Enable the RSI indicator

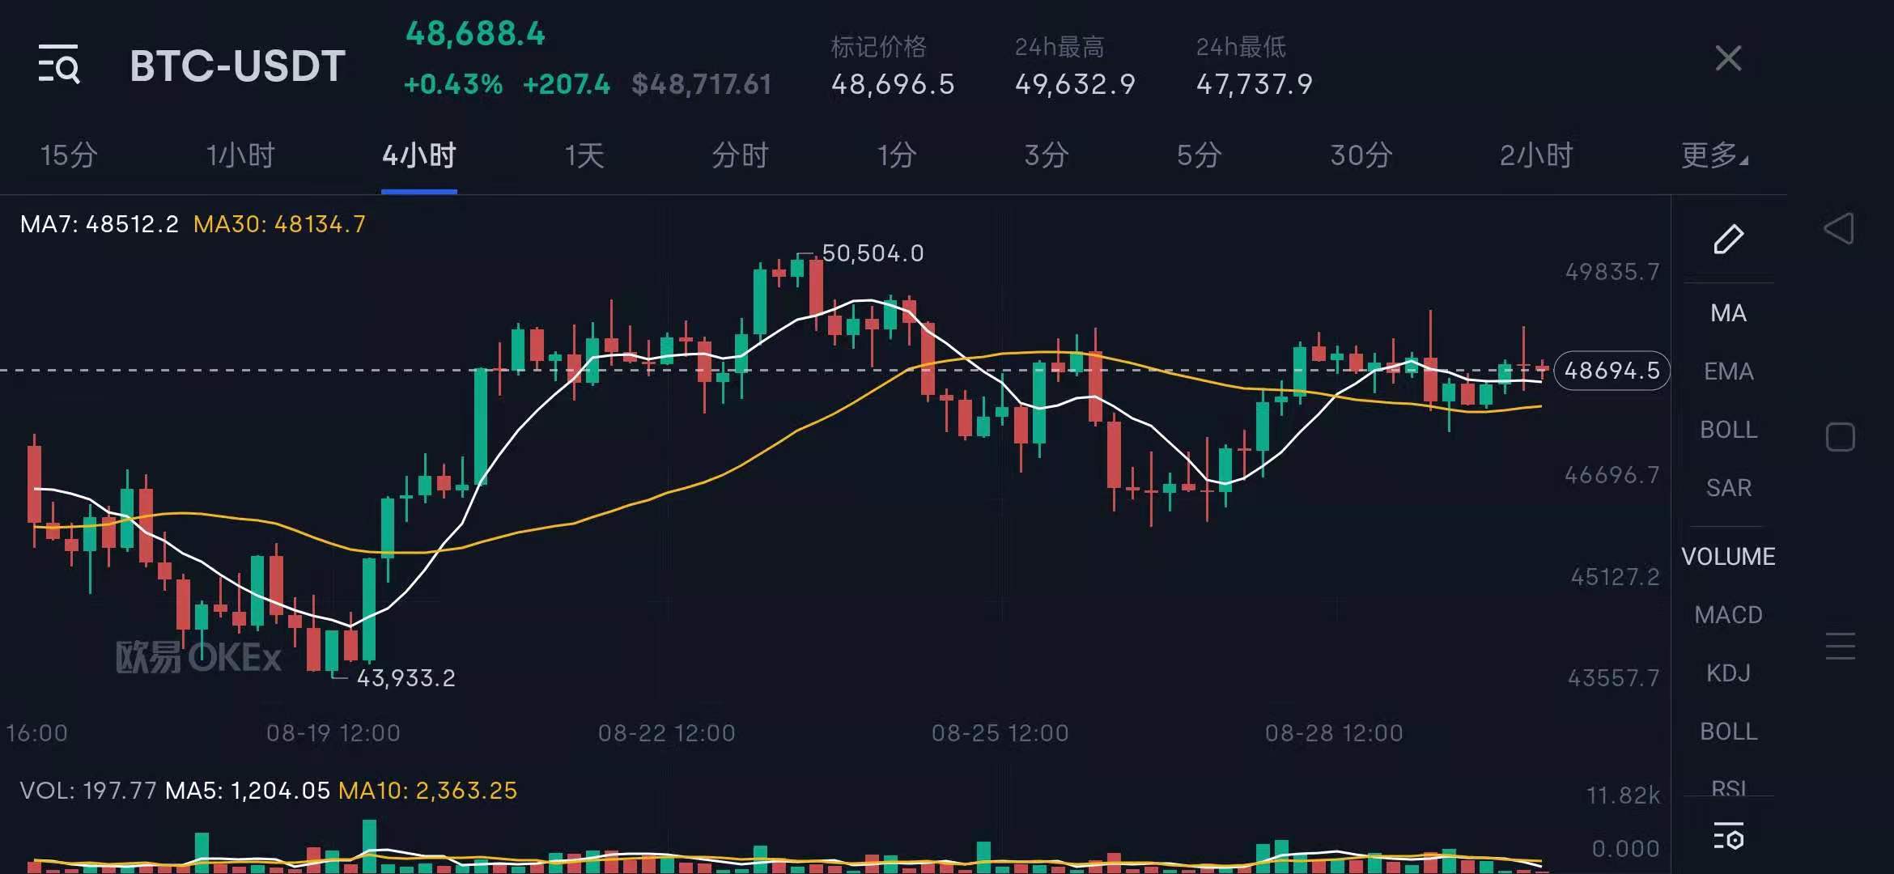(x=1726, y=787)
